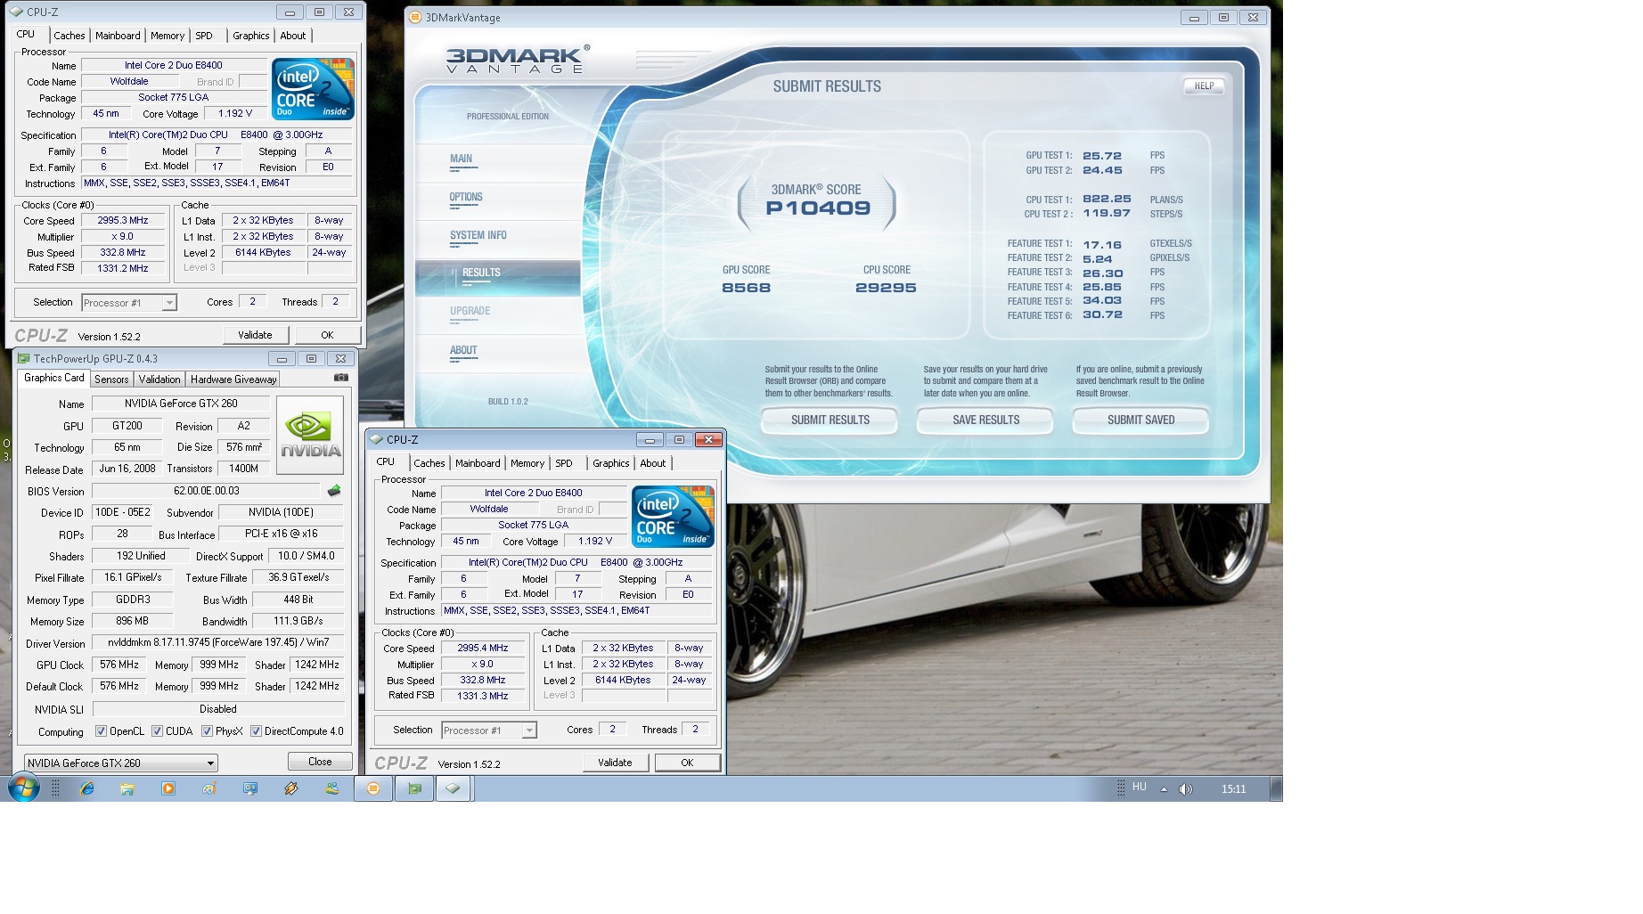The image size is (1643, 914).
Task: Open Windows Explorer folder icon in taskbar
Action: coord(127,788)
